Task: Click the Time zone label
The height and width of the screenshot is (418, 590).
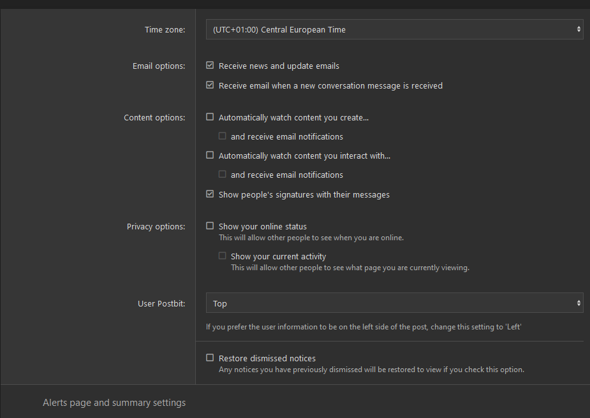Action: [165, 30]
